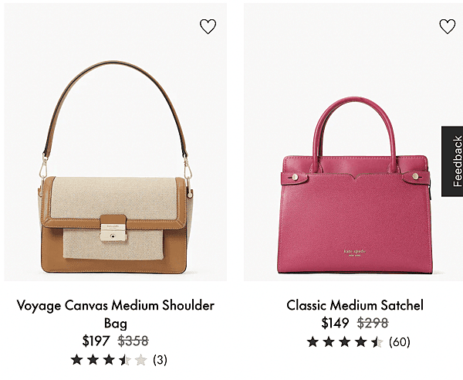Click the crossed-out $358 original price

[x=133, y=341]
